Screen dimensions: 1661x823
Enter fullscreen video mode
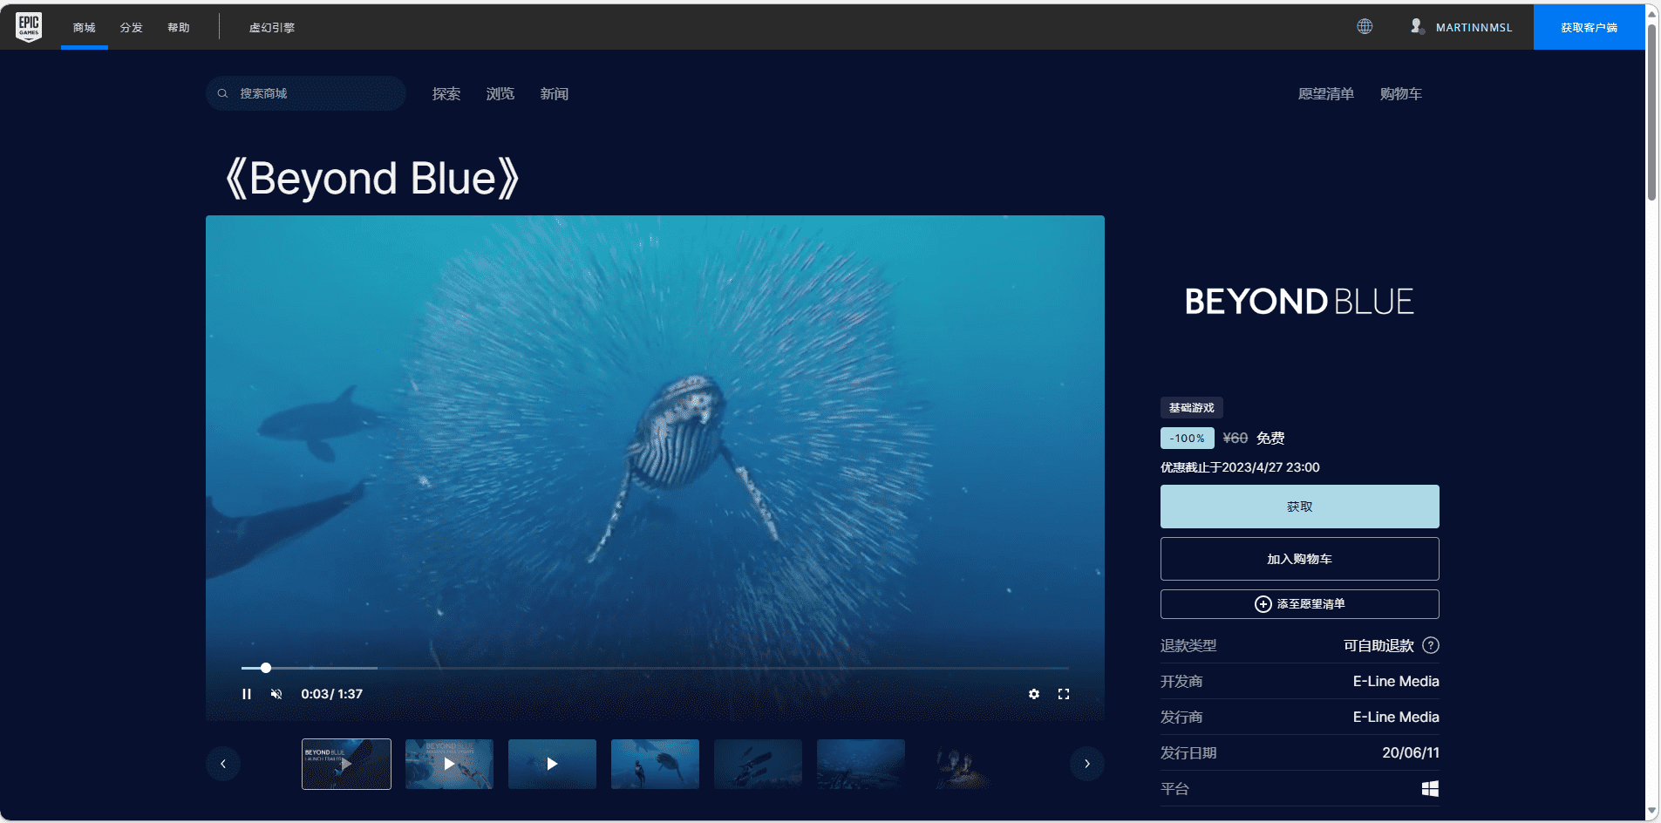(1064, 694)
